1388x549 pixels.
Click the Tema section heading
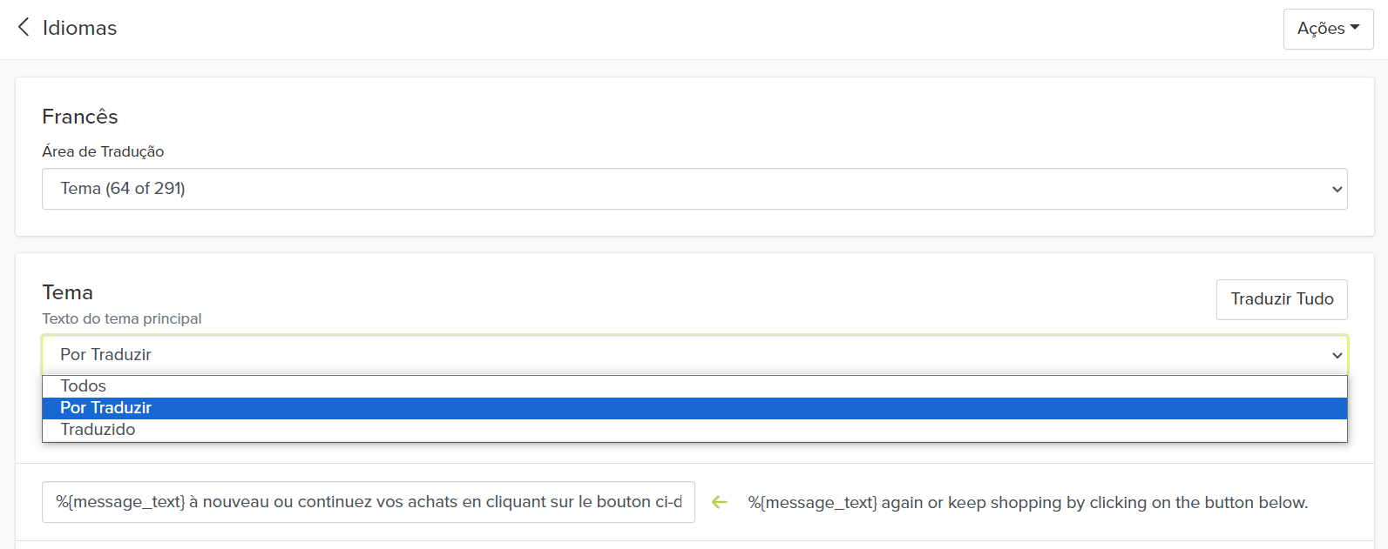click(x=68, y=292)
